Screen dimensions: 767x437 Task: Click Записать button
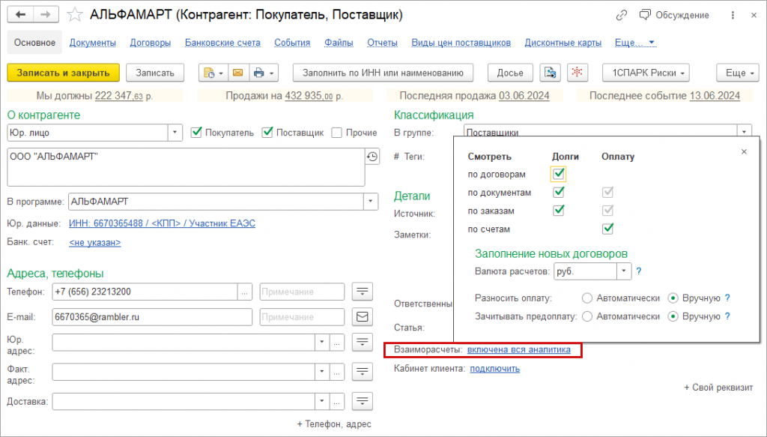tap(155, 73)
